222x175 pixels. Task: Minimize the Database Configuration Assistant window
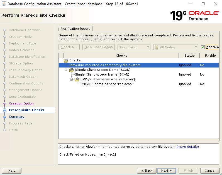(x=191, y=4)
